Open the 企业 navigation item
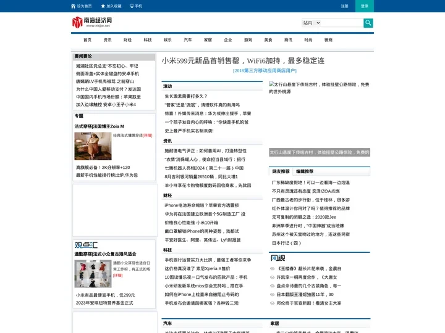This screenshot has height=333, width=445. 228,40
